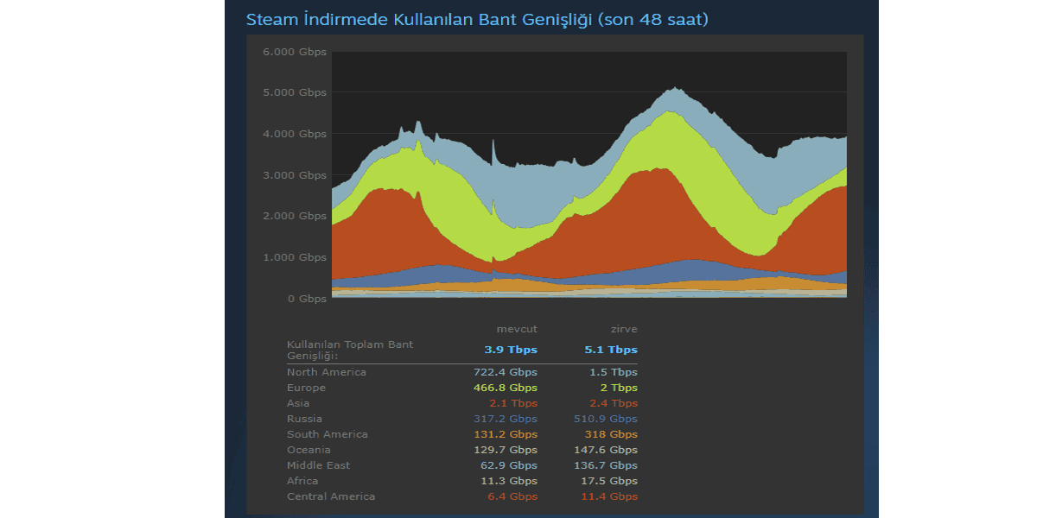The image size is (1037, 518).
Task: Select the North America legend row label
Action: [327, 372]
